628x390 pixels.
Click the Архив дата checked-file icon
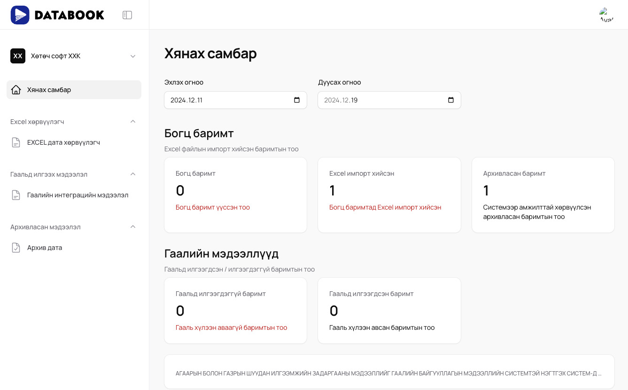[x=16, y=248]
